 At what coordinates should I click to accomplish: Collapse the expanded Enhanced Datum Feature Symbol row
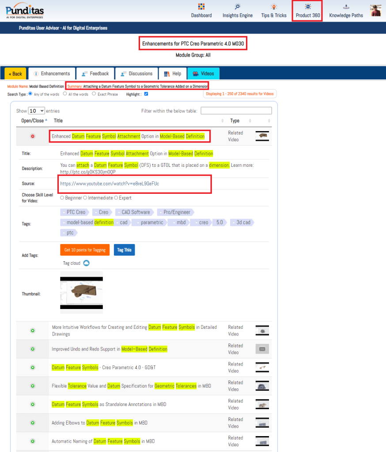coord(33,136)
